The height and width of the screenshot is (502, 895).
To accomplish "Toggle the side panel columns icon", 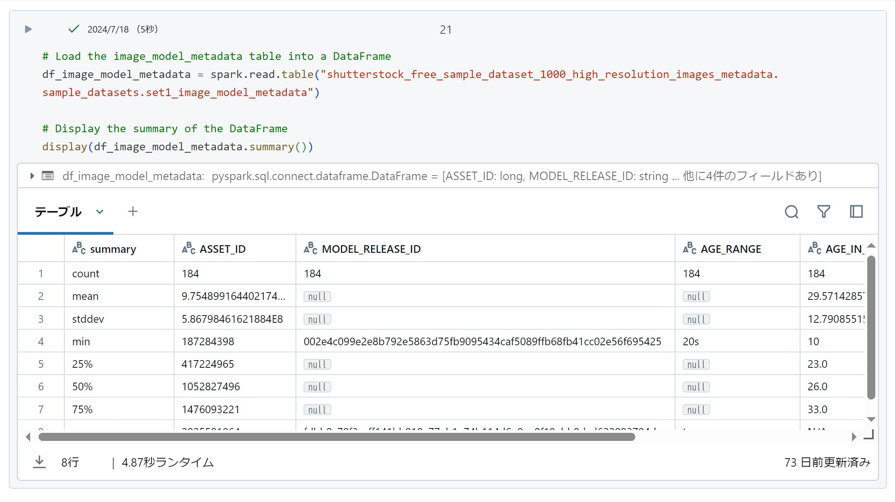I will point(856,212).
